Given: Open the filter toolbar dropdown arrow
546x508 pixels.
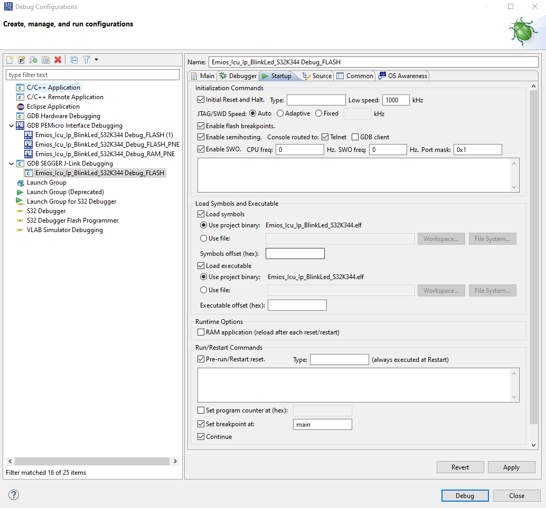Looking at the screenshot, I should pyautogui.click(x=96, y=60).
